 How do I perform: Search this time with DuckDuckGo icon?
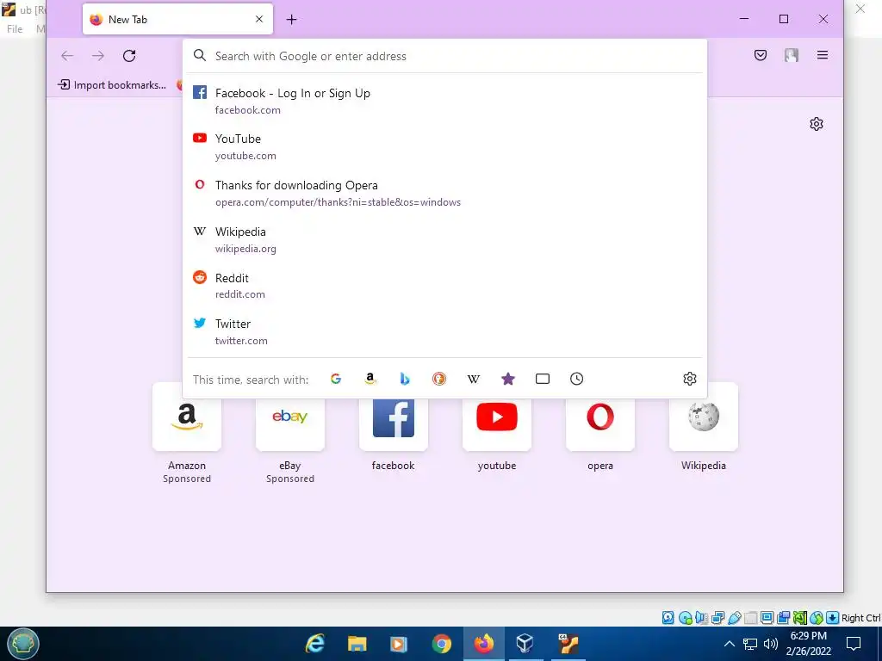[x=439, y=379]
